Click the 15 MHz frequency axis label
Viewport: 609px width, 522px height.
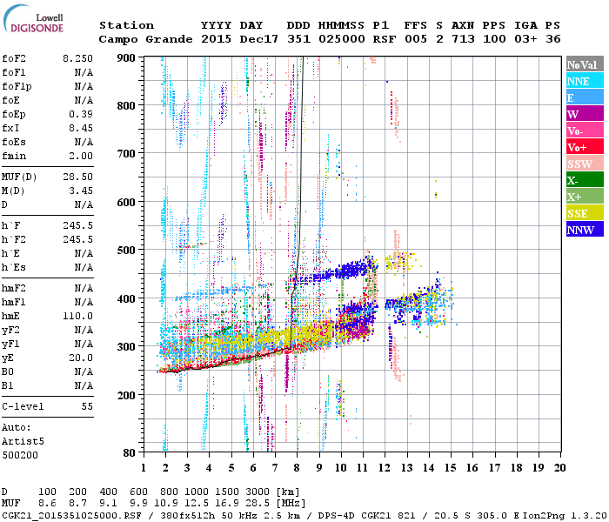[450, 468]
